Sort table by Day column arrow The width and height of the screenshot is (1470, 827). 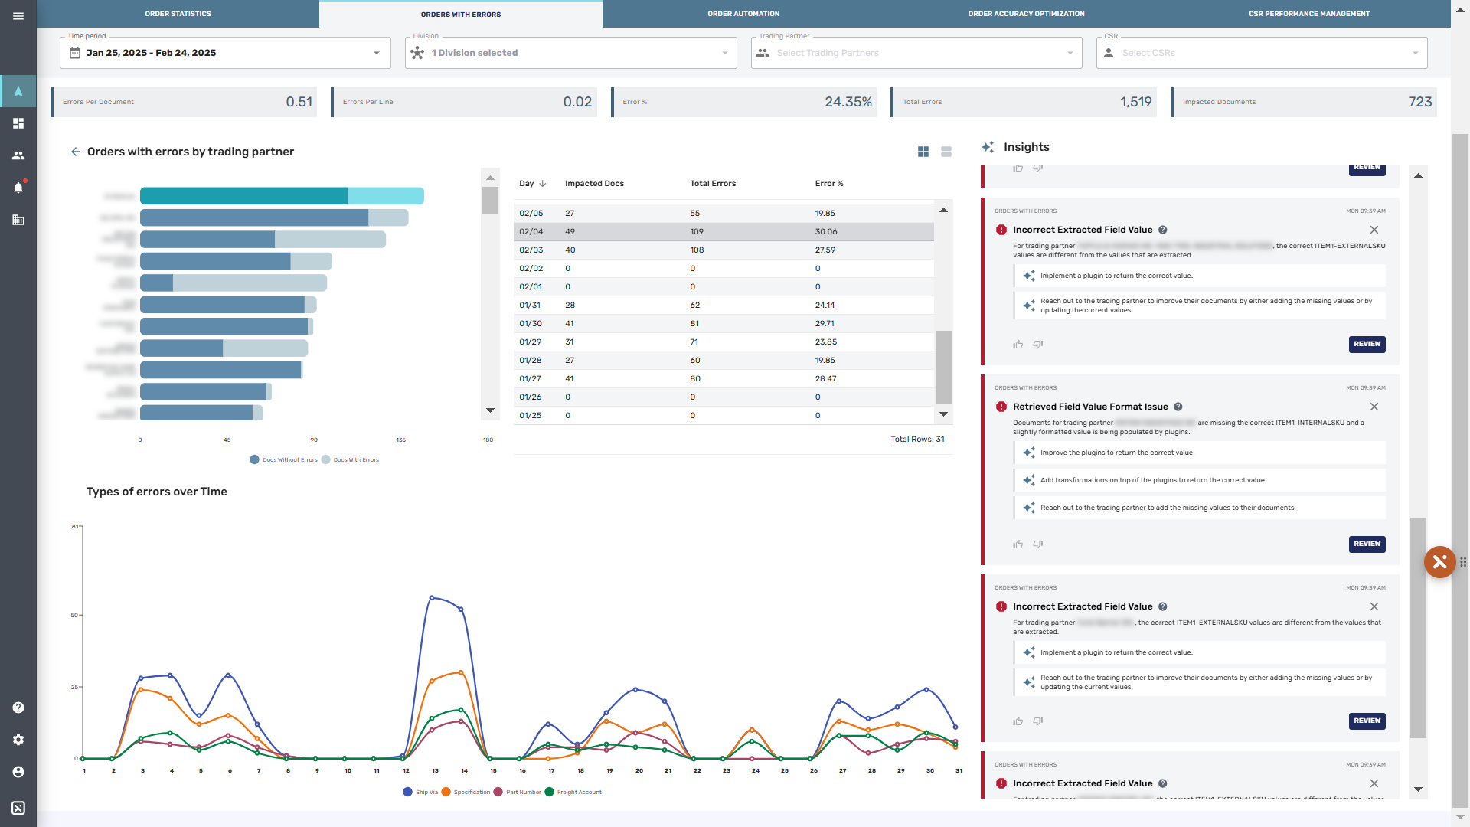(543, 184)
